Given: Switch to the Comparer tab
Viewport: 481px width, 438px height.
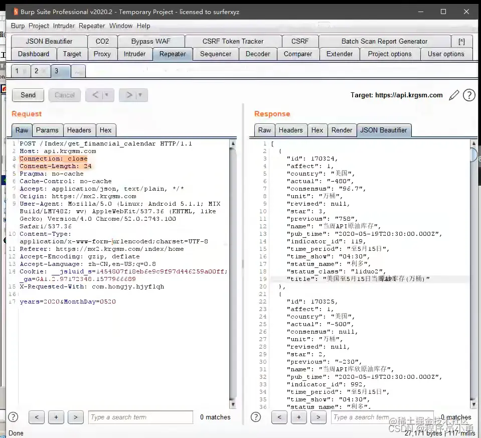Looking at the screenshot, I should 298,54.
